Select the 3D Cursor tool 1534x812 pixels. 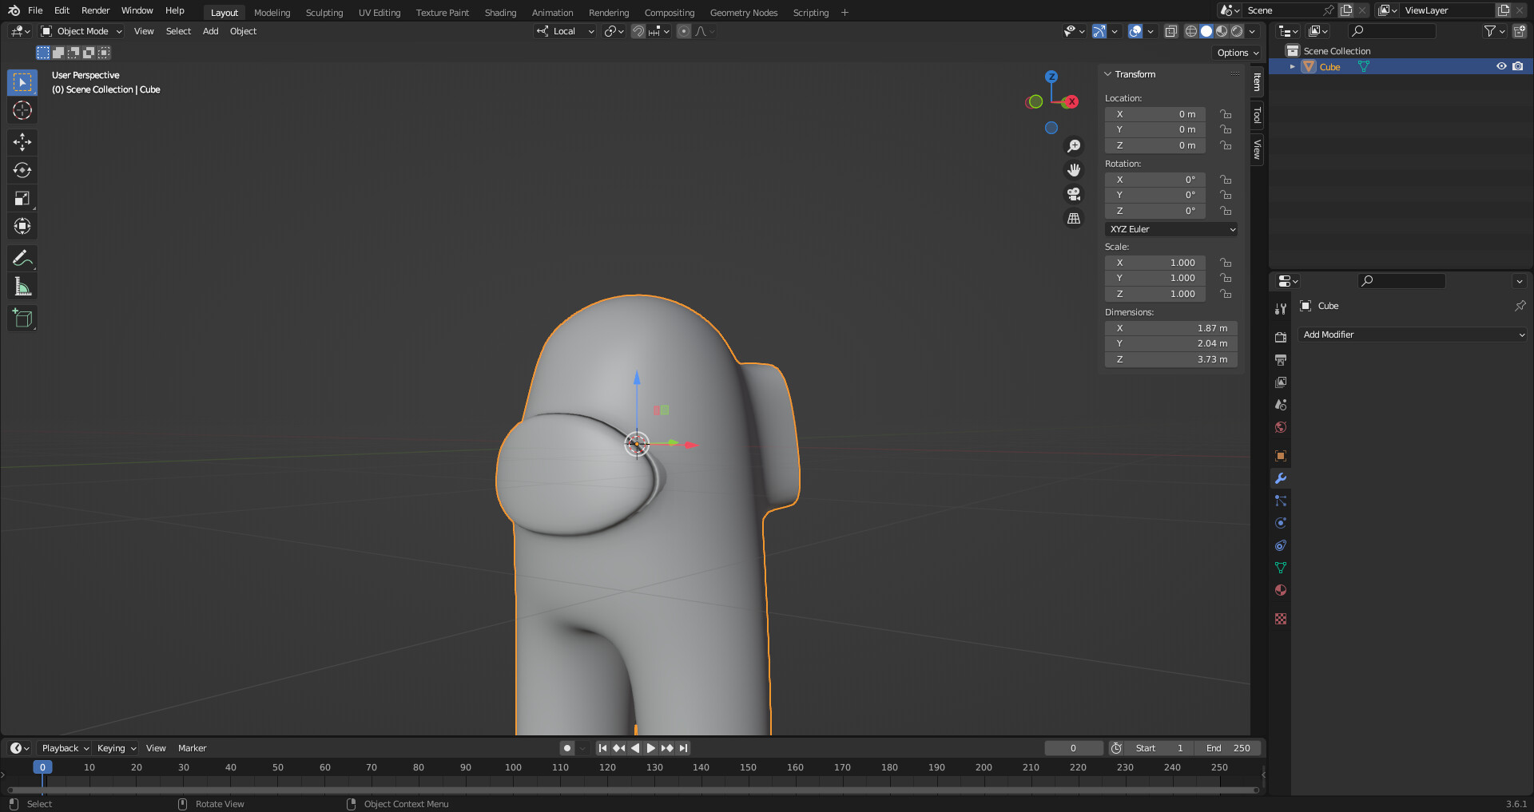[x=22, y=110]
